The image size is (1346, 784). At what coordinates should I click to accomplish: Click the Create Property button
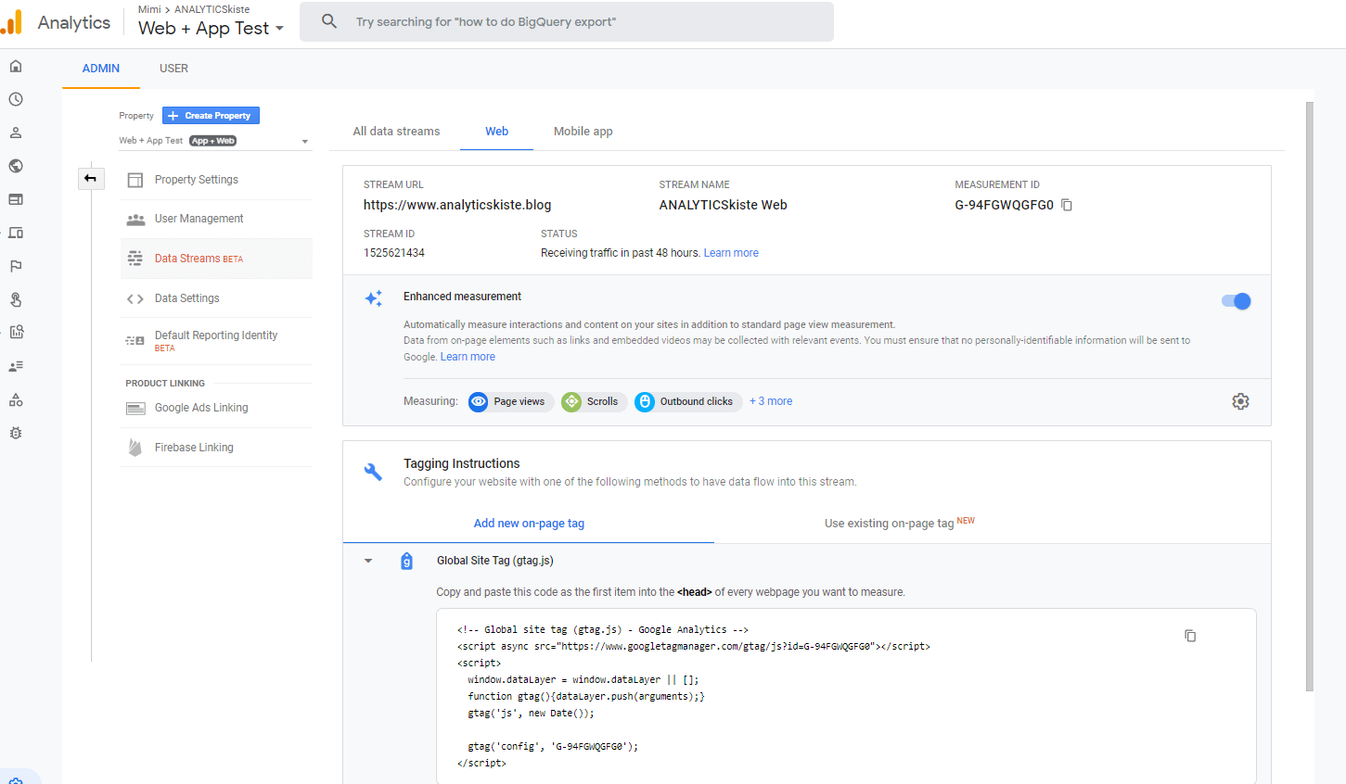click(211, 116)
